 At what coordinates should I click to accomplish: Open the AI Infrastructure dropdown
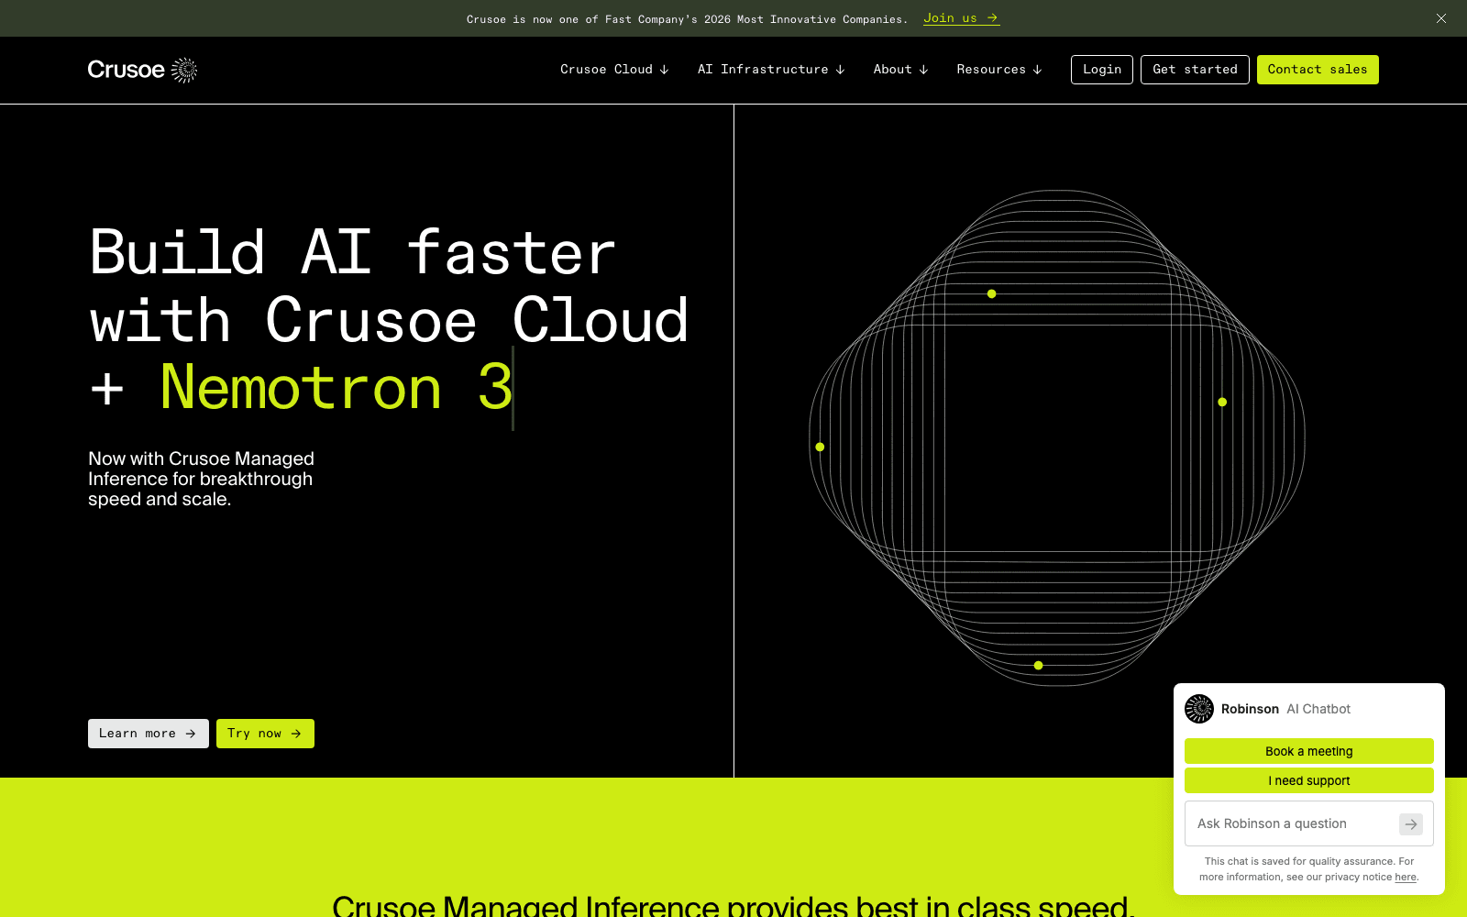click(771, 70)
